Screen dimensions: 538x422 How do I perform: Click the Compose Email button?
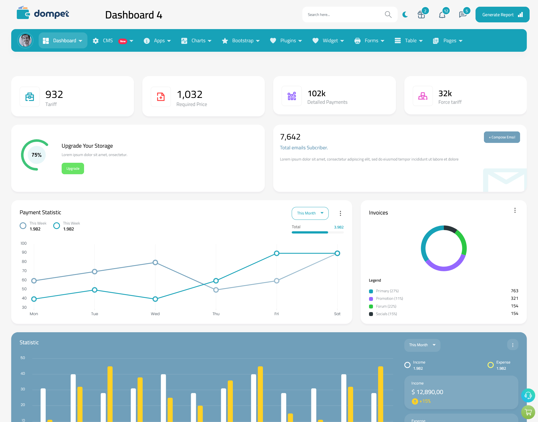(502, 137)
